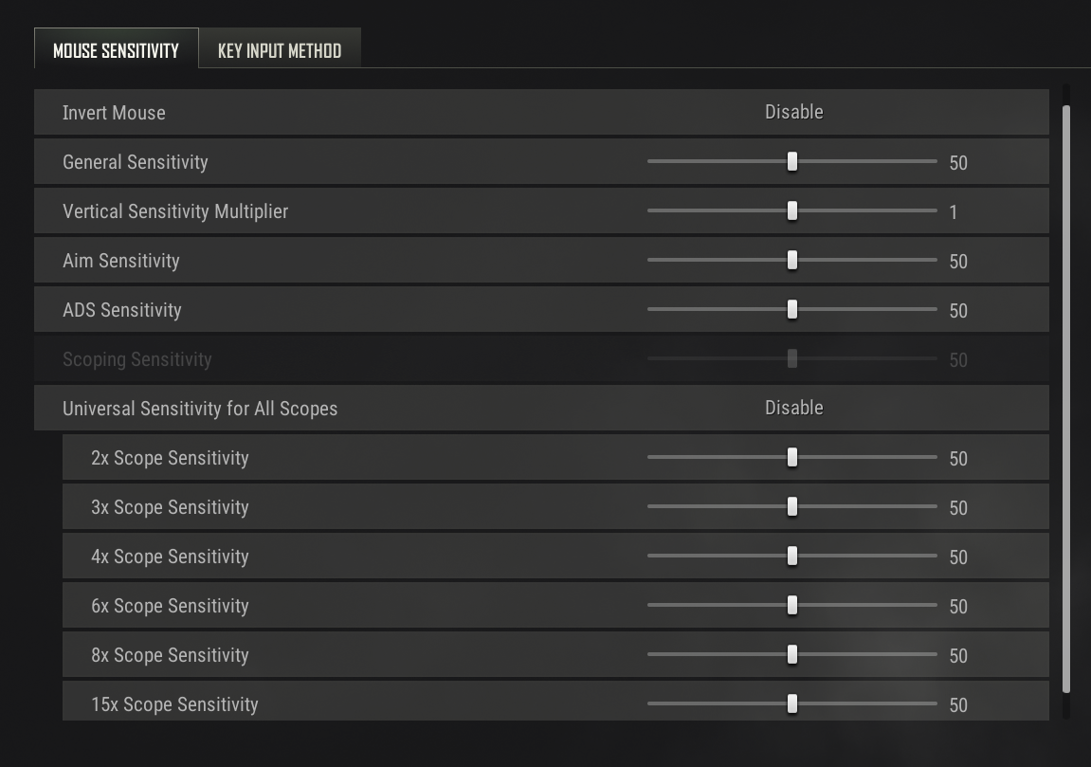Click the Vertical Sensitivity Multiplier value 1
This screenshot has height=767, width=1091.
tap(954, 212)
